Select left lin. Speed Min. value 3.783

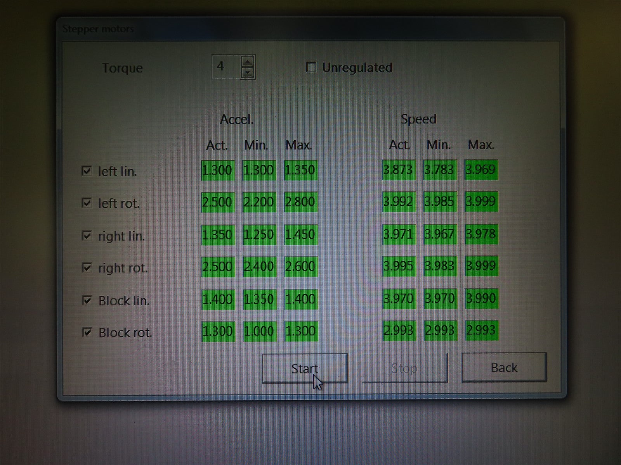439,170
